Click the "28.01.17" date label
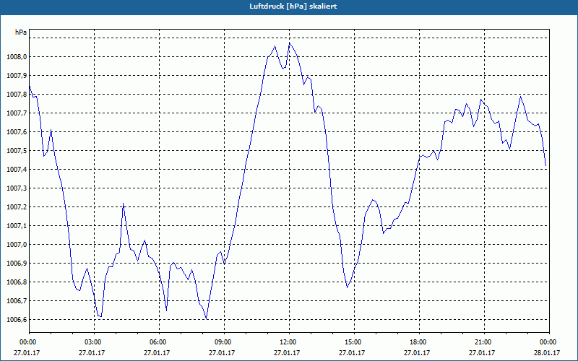The image size is (578, 361). tap(547, 353)
